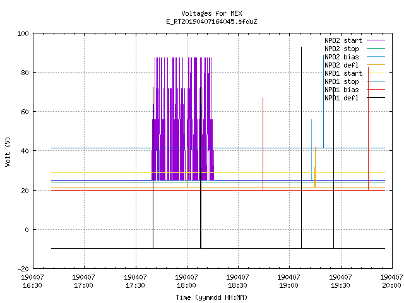The height and width of the screenshot is (303, 404).
Task: Click the y-axis tick label 0
Action: tap(27, 230)
